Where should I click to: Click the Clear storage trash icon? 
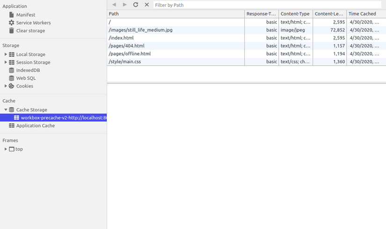pos(11,30)
